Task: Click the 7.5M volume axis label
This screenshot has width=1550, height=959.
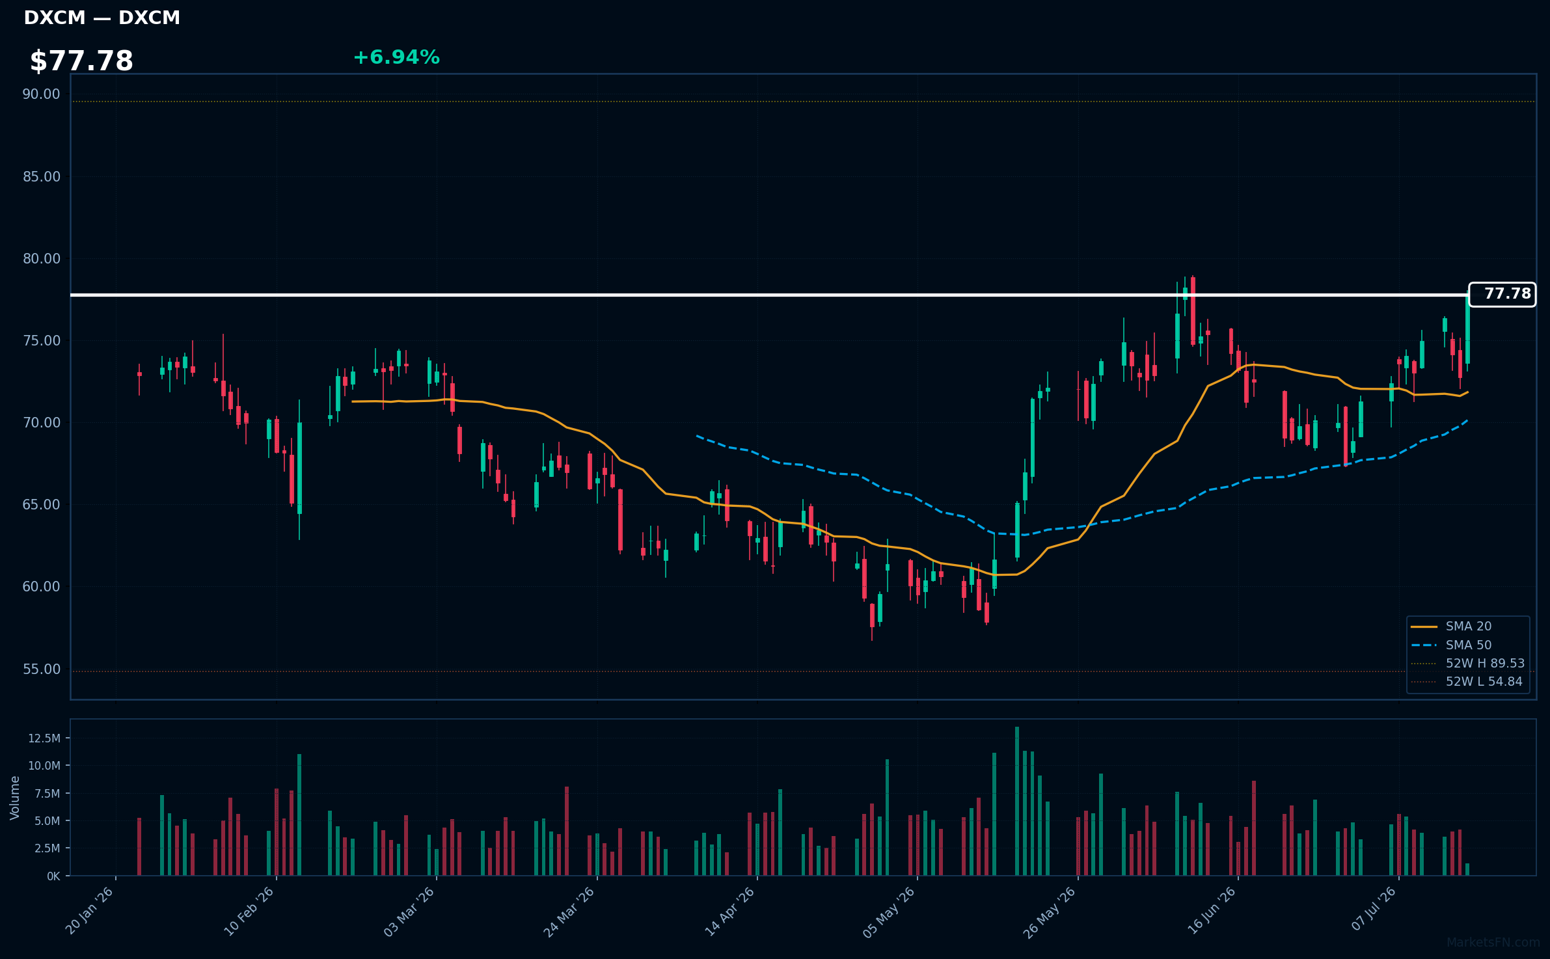Action: (x=48, y=794)
